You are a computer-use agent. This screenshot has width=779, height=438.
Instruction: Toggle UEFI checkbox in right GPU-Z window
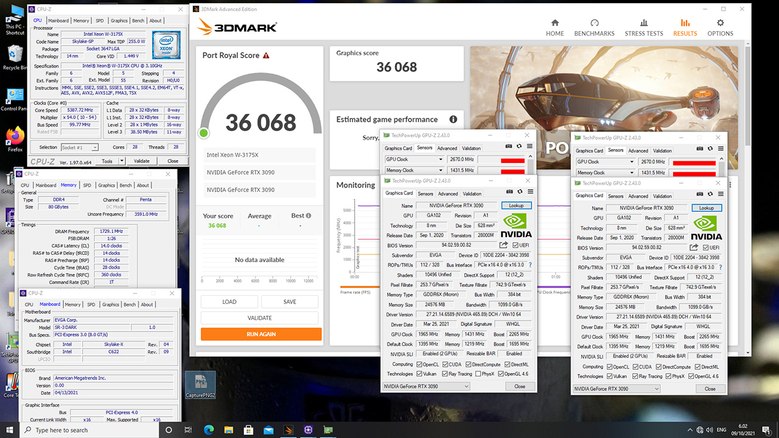click(706, 248)
